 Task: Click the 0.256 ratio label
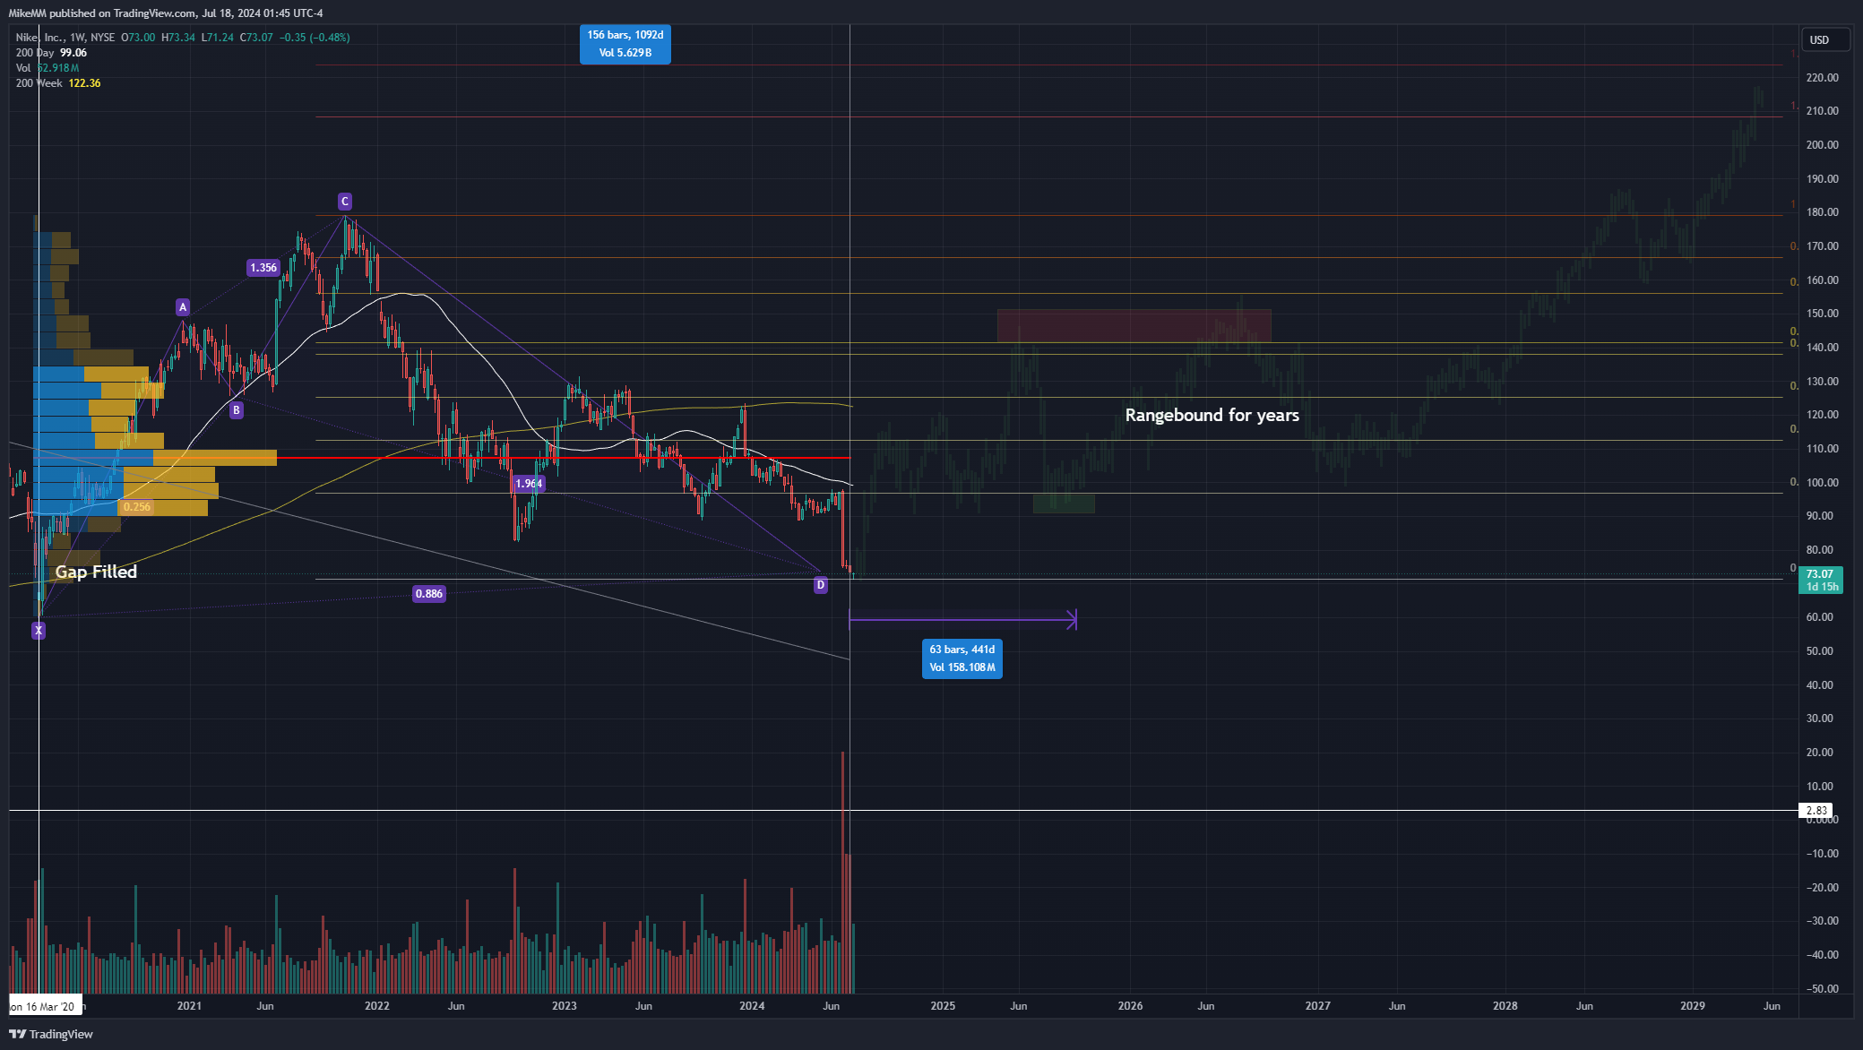coord(136,507)
